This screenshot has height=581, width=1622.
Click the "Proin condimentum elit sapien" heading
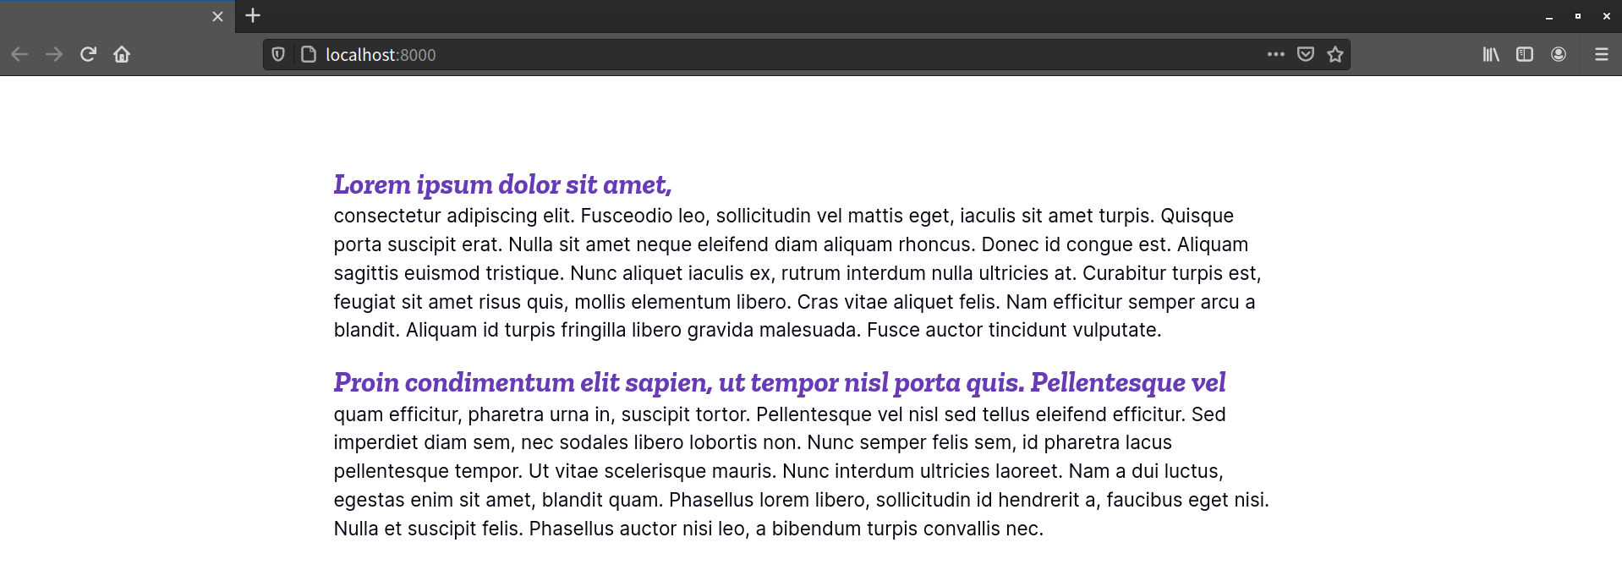click(x=778, y=382)
